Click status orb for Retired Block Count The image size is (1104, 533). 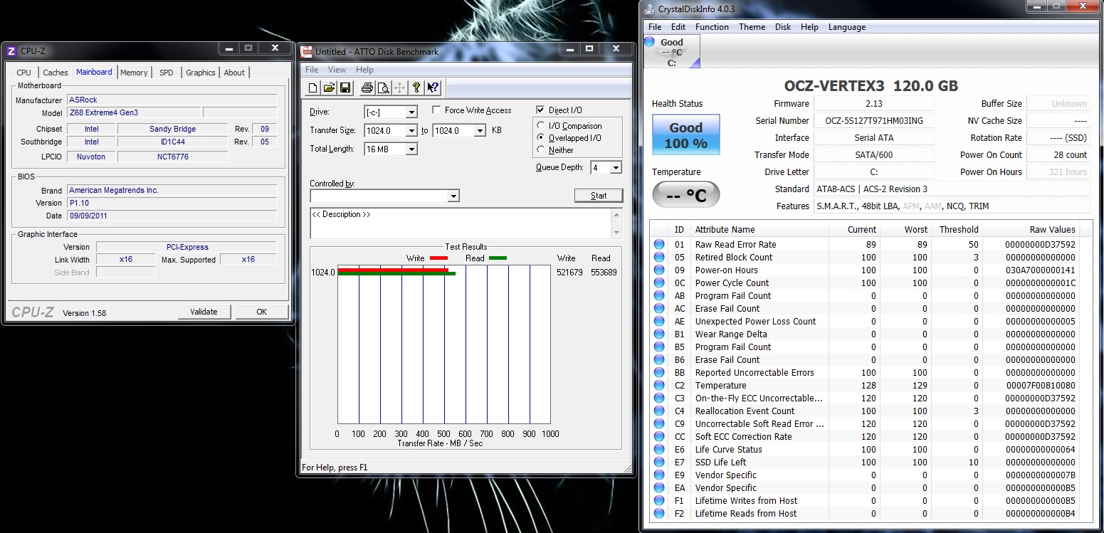point(659,257)
